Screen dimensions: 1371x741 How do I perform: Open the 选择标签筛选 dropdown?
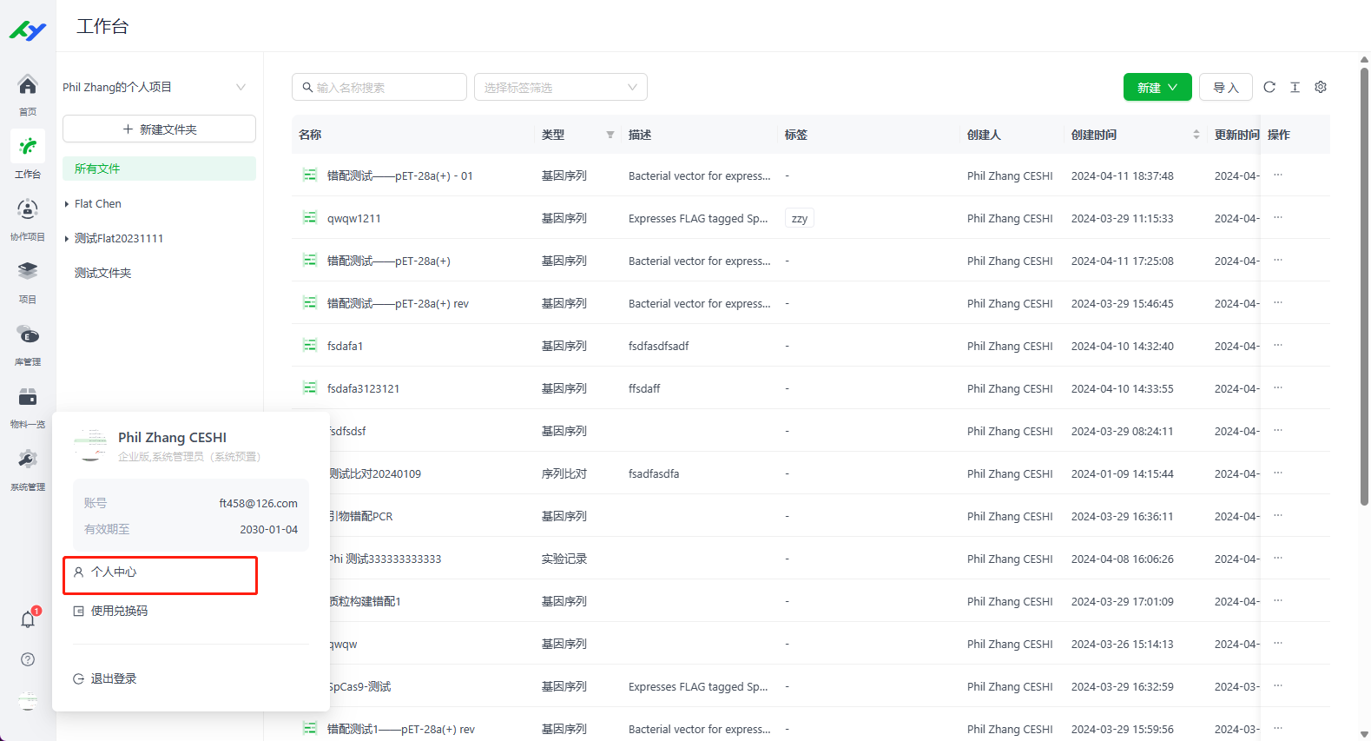(x=560, y=87)
